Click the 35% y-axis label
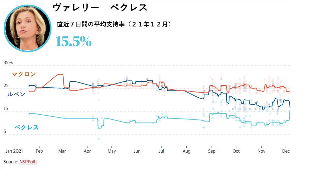330x185 pixels. [8, 62]
